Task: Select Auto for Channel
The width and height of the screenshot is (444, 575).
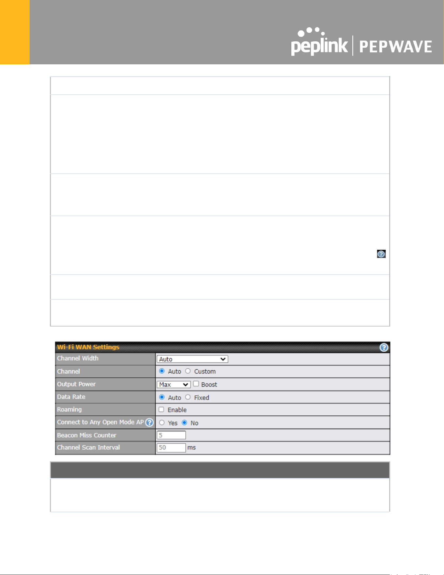Action: pos(162,371)
